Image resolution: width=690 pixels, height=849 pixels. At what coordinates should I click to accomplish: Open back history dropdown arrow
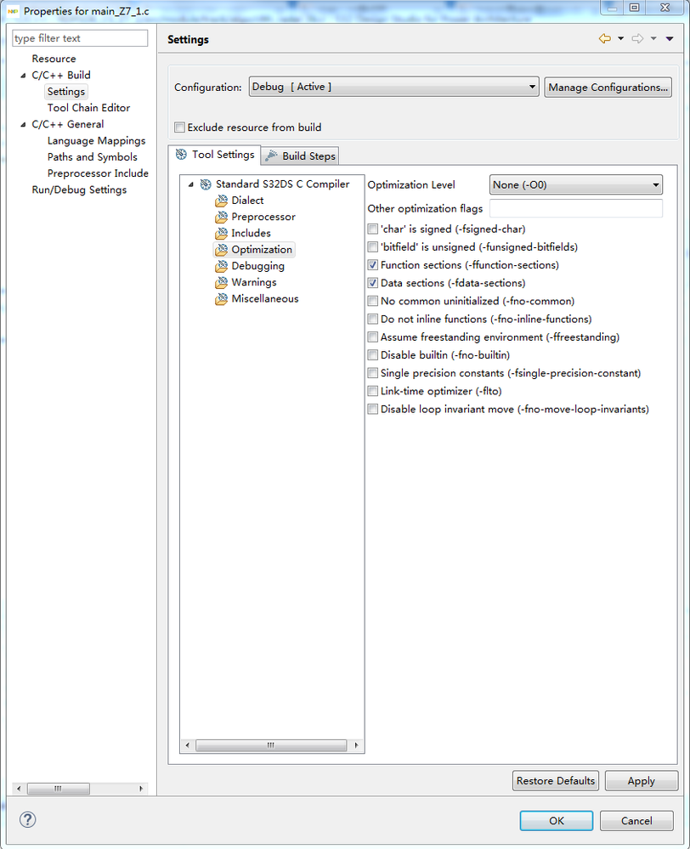(620, 38)
